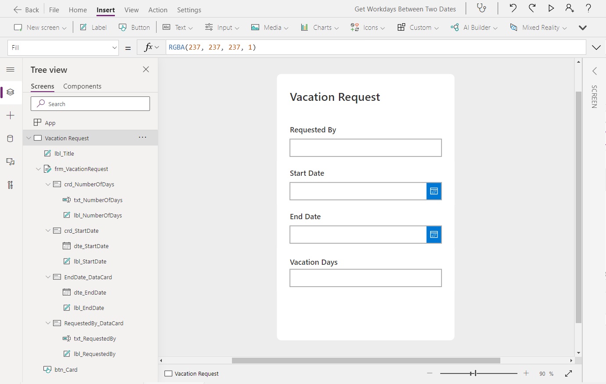Screen dimensions: 606x384
Task: Insert a Button control
Action: click(134, 27)
